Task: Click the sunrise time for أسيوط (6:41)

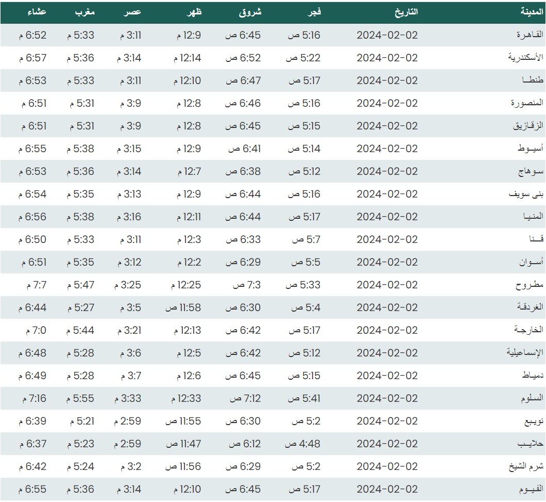Action: click(x=245, y=149)
